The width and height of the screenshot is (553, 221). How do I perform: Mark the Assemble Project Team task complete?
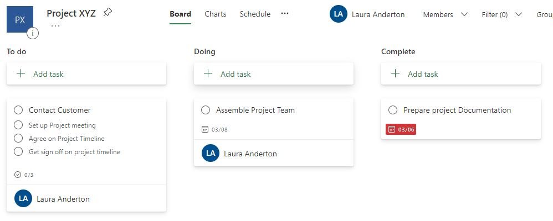206,110
